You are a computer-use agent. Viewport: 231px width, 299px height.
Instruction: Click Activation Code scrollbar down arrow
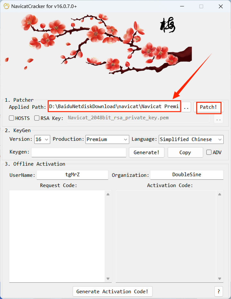pyautogui.click(x=219, y=278)
